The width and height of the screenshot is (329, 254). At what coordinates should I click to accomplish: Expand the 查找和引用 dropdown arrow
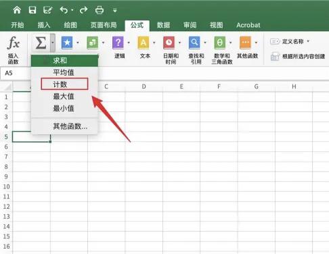coord(205,43)
